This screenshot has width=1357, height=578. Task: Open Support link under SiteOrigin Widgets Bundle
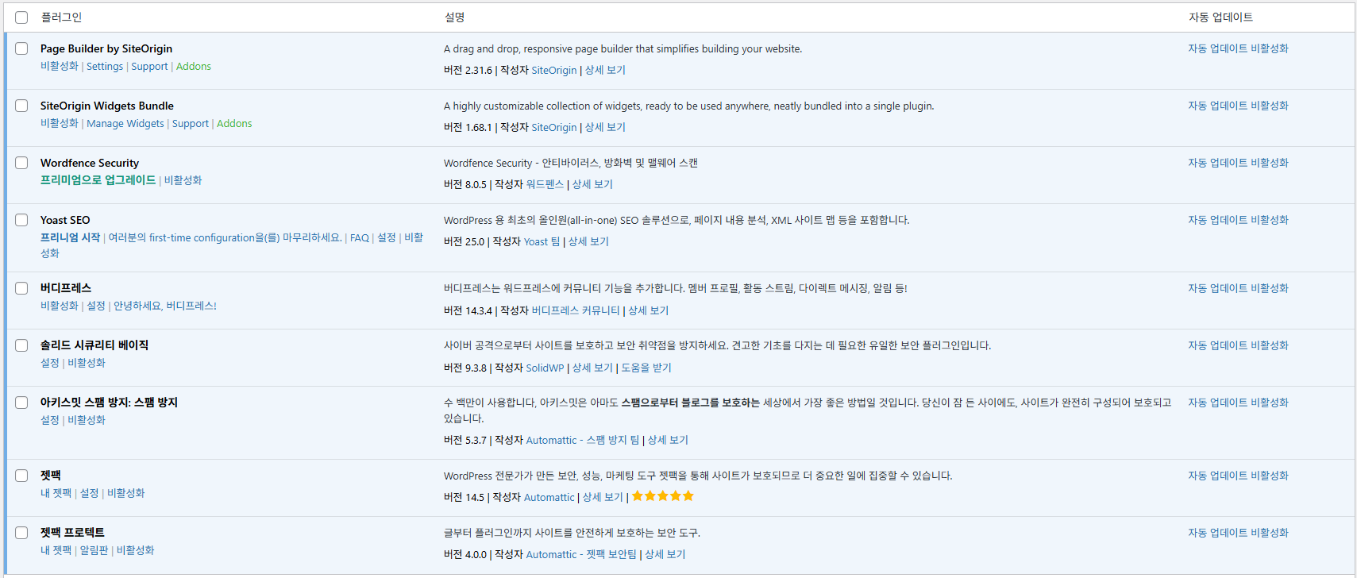pos(191,124)
